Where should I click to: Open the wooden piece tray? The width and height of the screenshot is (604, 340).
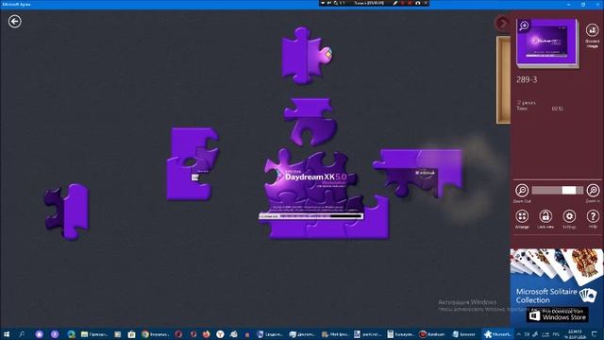503,80
